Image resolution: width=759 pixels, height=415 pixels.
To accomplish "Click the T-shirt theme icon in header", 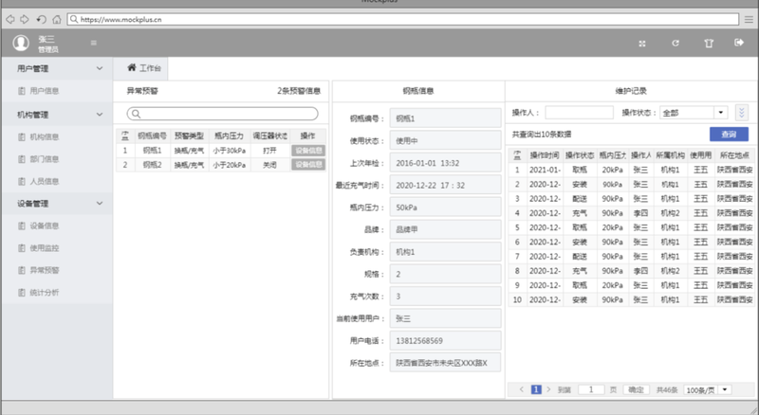I will (708, 43).
